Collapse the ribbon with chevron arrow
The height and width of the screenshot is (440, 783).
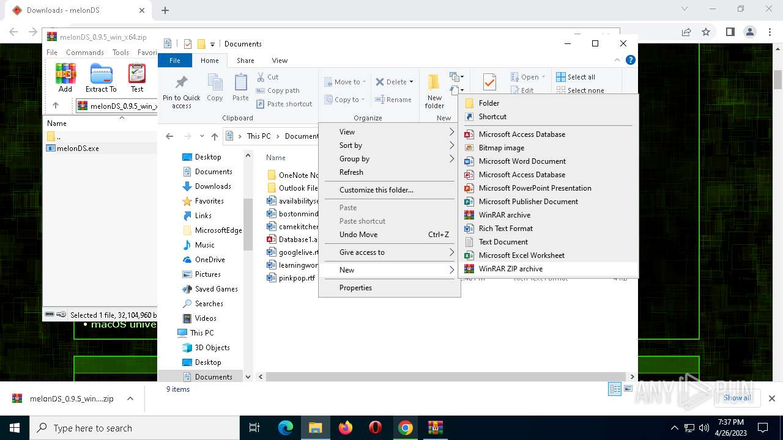pyautogui.click(x=617, y=60)
